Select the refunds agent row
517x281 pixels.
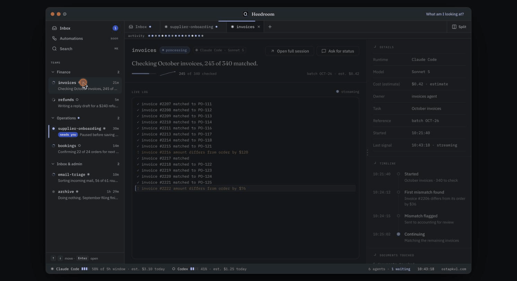click(85, 103)
